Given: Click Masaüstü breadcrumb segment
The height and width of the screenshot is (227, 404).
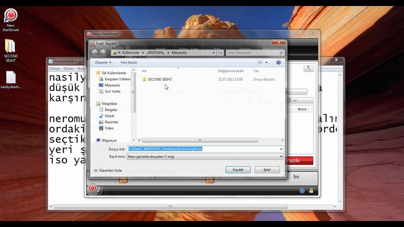Looking at the screenshot, I should click(x=179, y=53).
